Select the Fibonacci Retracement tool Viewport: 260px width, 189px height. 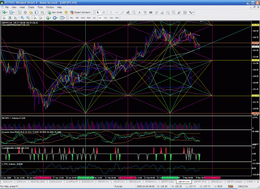pos(134,12)
